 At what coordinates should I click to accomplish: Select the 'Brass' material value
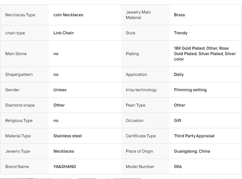click(179, 15)
